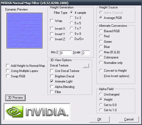
Task: Confirm settings with the OK button
Action: coord(99,119)
